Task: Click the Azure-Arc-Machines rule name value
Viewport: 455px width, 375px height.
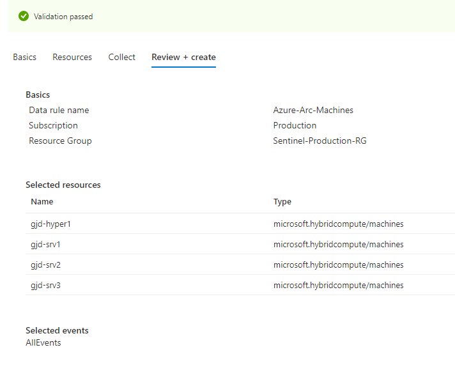Action: click(313, 110)
